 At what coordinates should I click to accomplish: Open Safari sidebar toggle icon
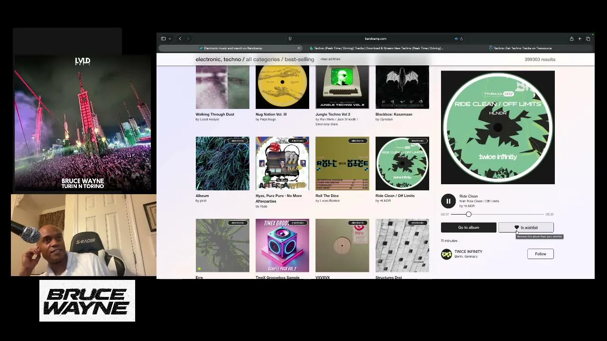click(x=163, y=39)
